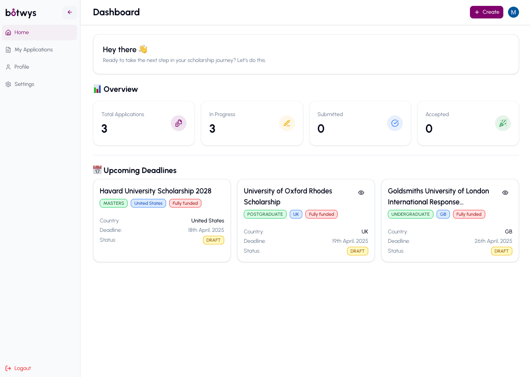
Task: Click the Submitted checkmark icon
Action: coord(395,123)
